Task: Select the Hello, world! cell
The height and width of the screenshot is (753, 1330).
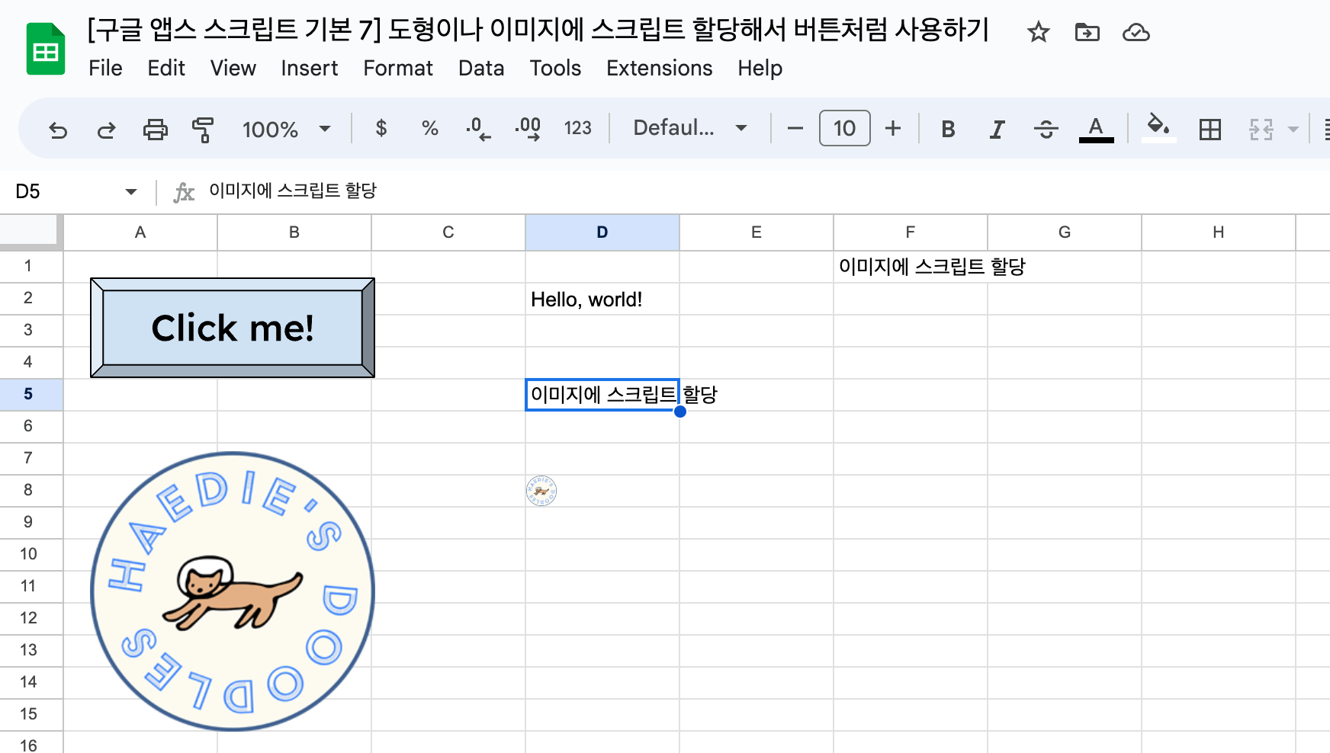Action: click(x=602, y=300)
